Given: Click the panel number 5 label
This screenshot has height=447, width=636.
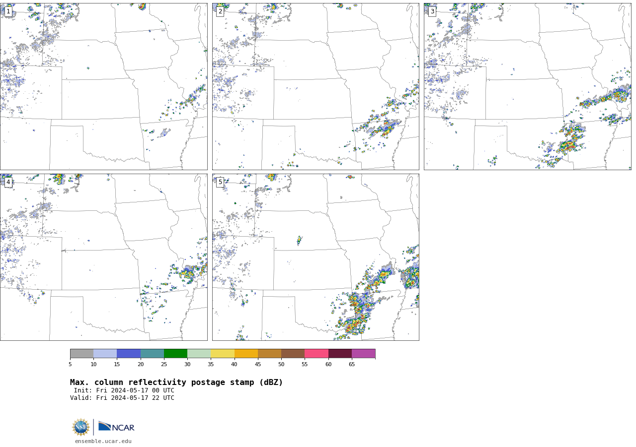Looking at the screenshot, I should (220, 182).
